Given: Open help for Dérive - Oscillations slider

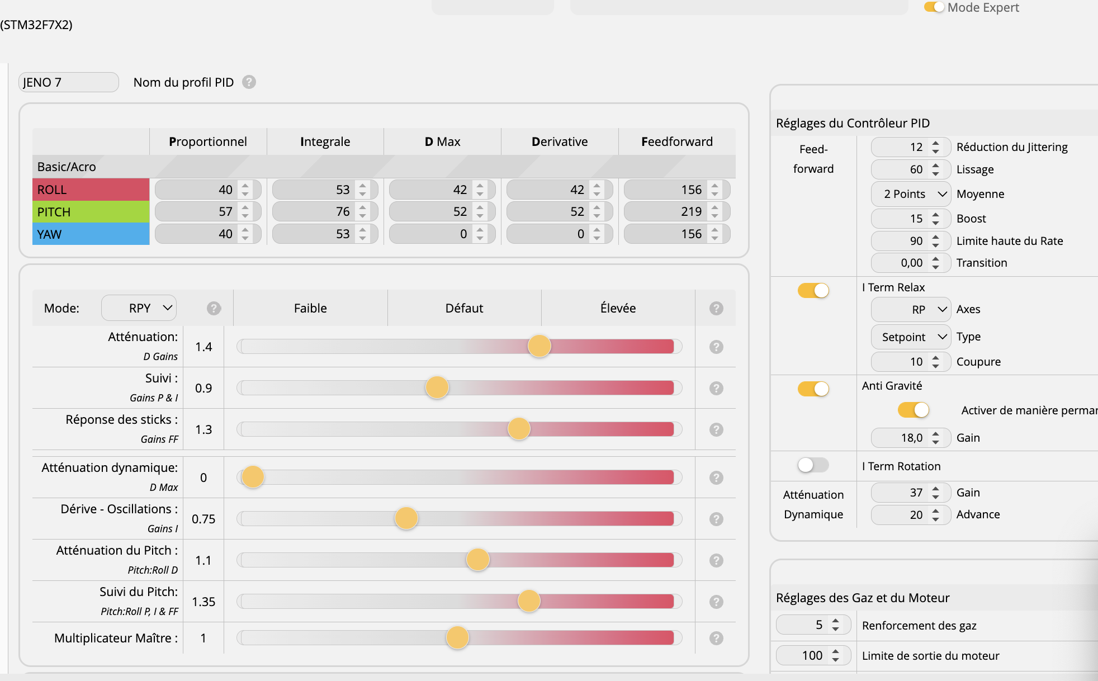Looking at the screenshot, I should coord(716,519).
